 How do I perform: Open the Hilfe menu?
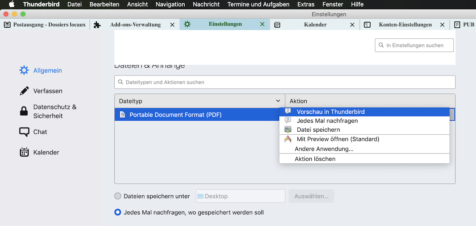(357, 4)
